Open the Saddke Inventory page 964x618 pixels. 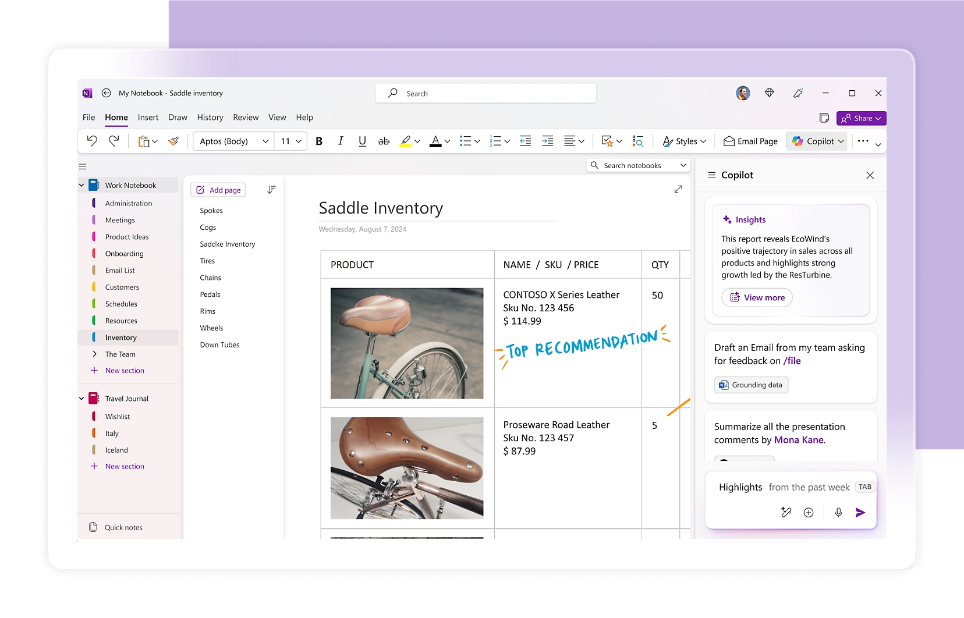pos(227,244)
